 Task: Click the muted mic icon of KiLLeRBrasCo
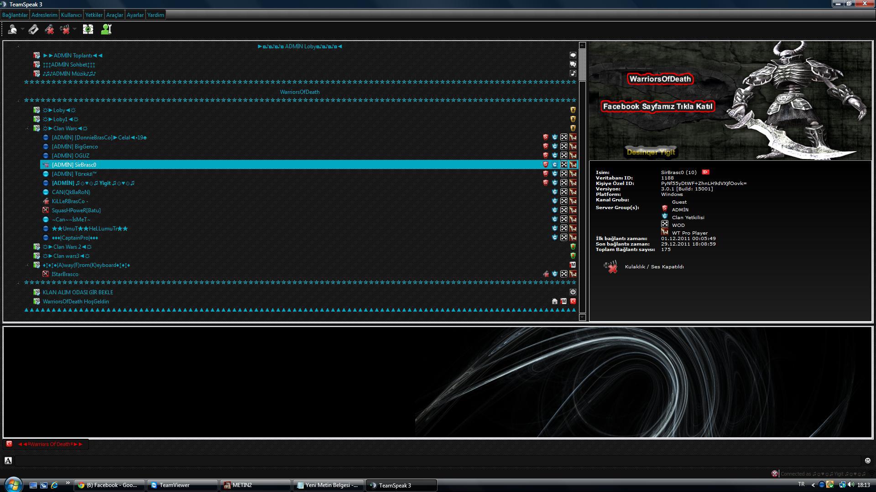point(46,201)
